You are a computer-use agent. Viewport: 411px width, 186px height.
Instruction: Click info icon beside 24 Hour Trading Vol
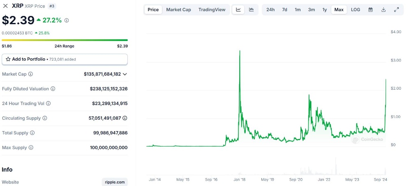pos(48,104)
